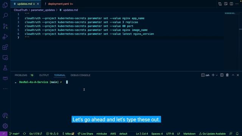242x136 pixels.
Task: Open Remote Explorer view
Action: (x=5, y=57)
